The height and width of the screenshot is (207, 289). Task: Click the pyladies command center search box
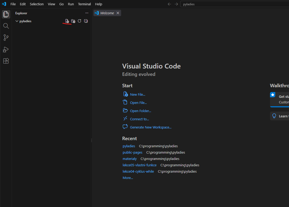234,4
